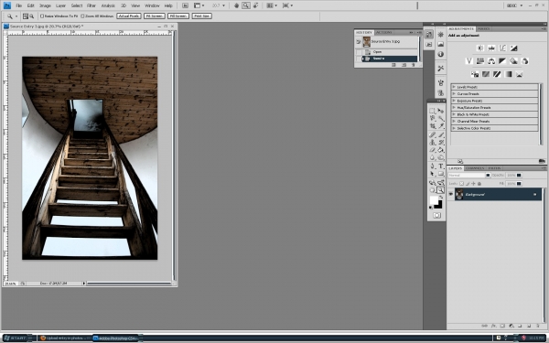
Task: Add a Curves adjustment
Action: pos(502,48)
